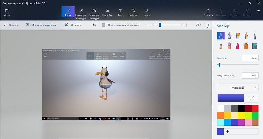
Task: Choose Волшебное выделение tool
Action: pos(41,25)
